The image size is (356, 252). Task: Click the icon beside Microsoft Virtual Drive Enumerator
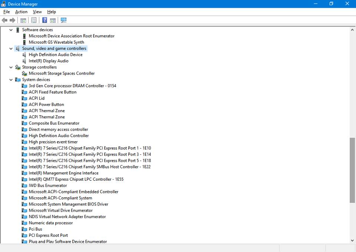(x=24, y=210)
